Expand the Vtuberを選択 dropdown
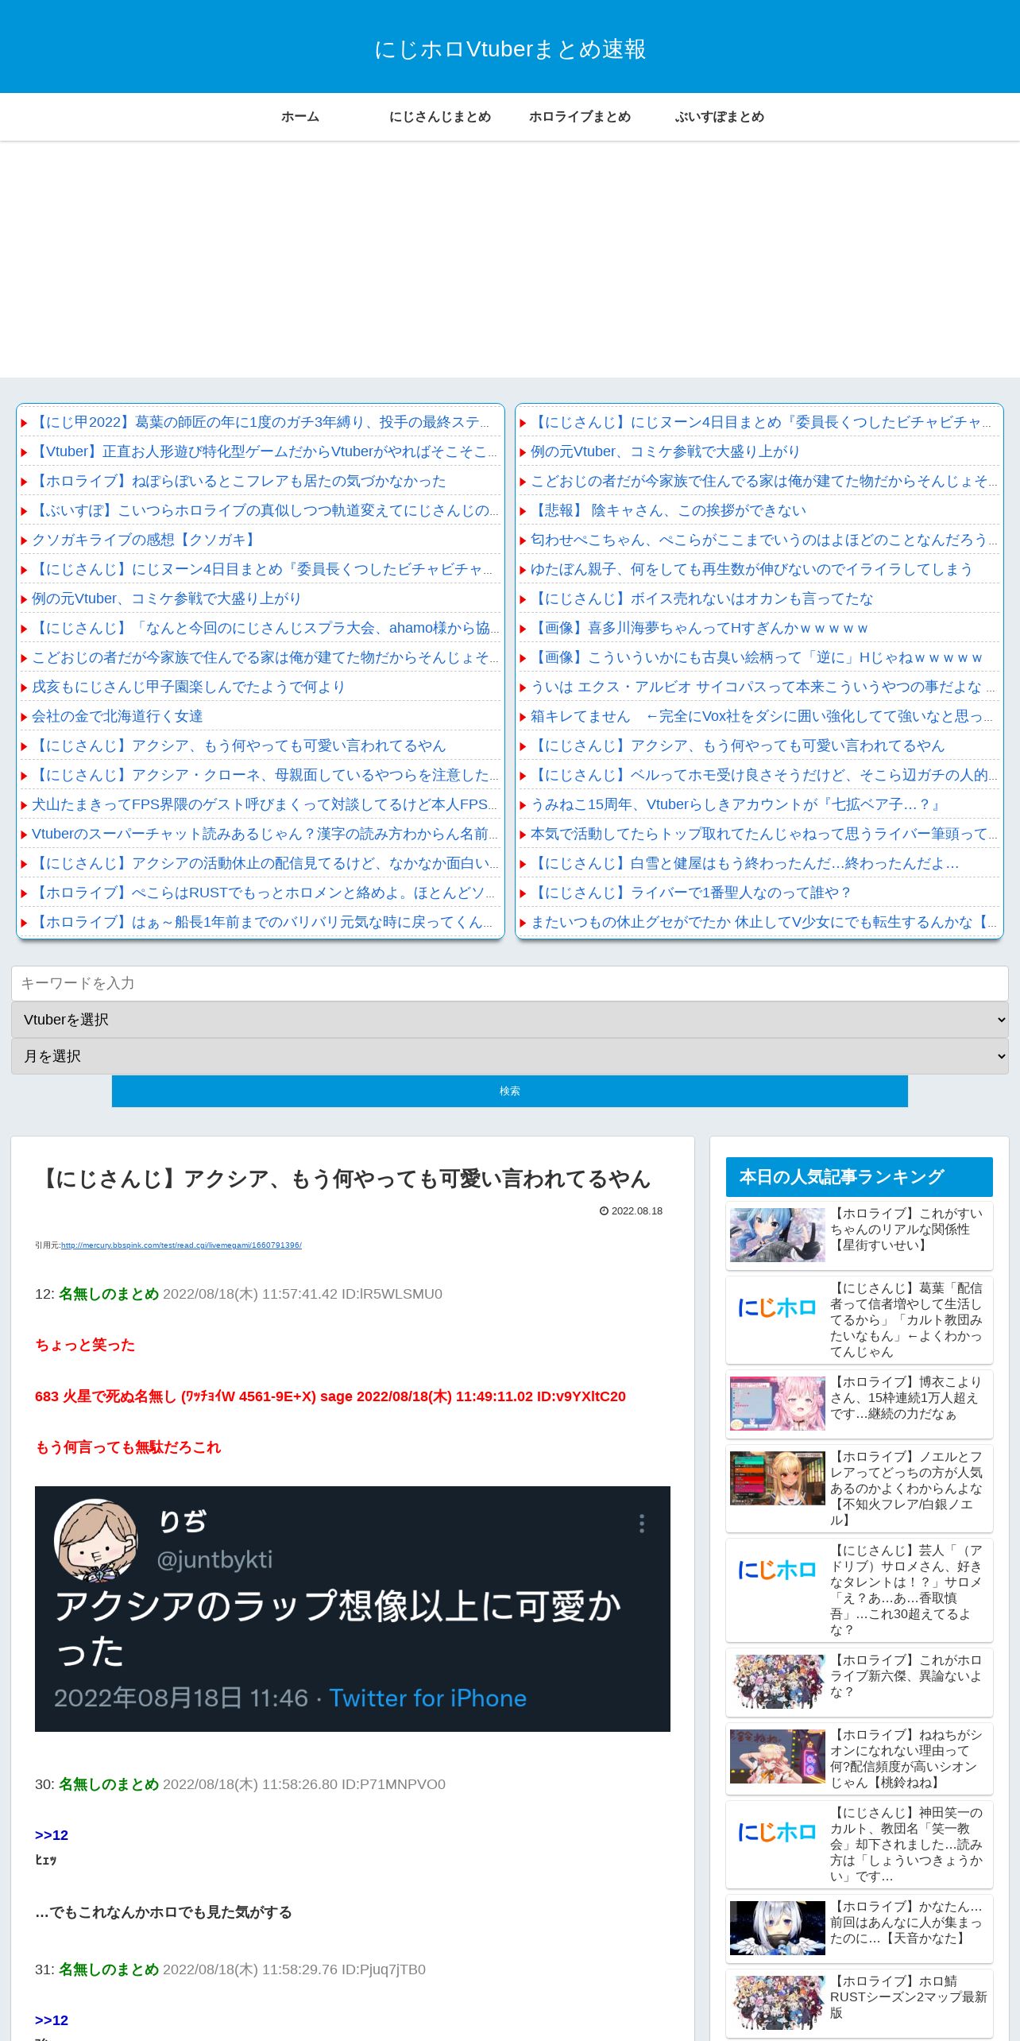Viewport: 1020px width, 2041px height. pos(510,1020)
